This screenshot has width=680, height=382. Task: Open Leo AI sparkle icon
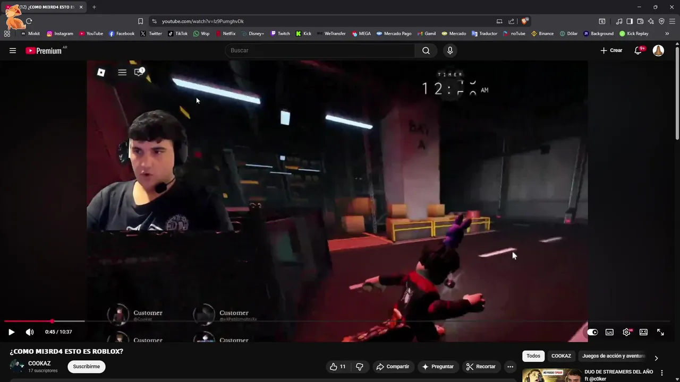click(x=651, y=21)
